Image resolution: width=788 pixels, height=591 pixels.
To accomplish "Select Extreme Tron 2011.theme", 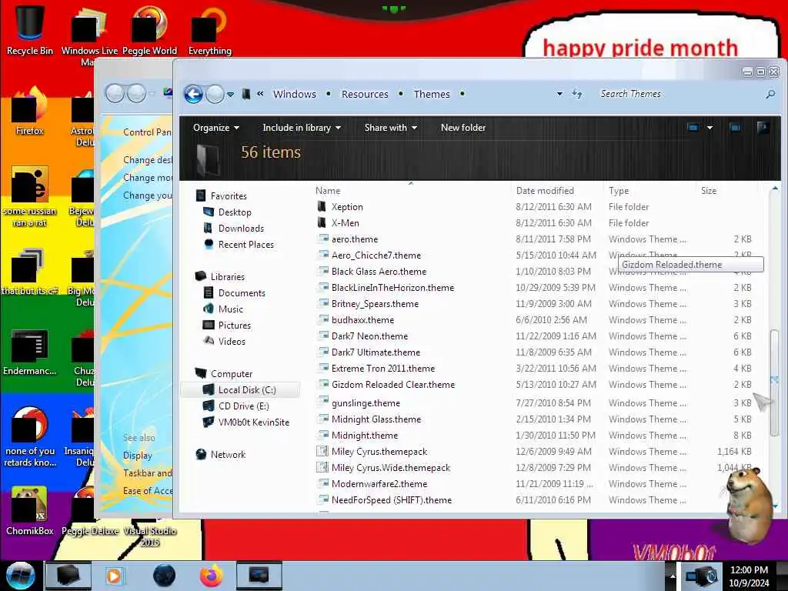I will [x=383, y=369].
